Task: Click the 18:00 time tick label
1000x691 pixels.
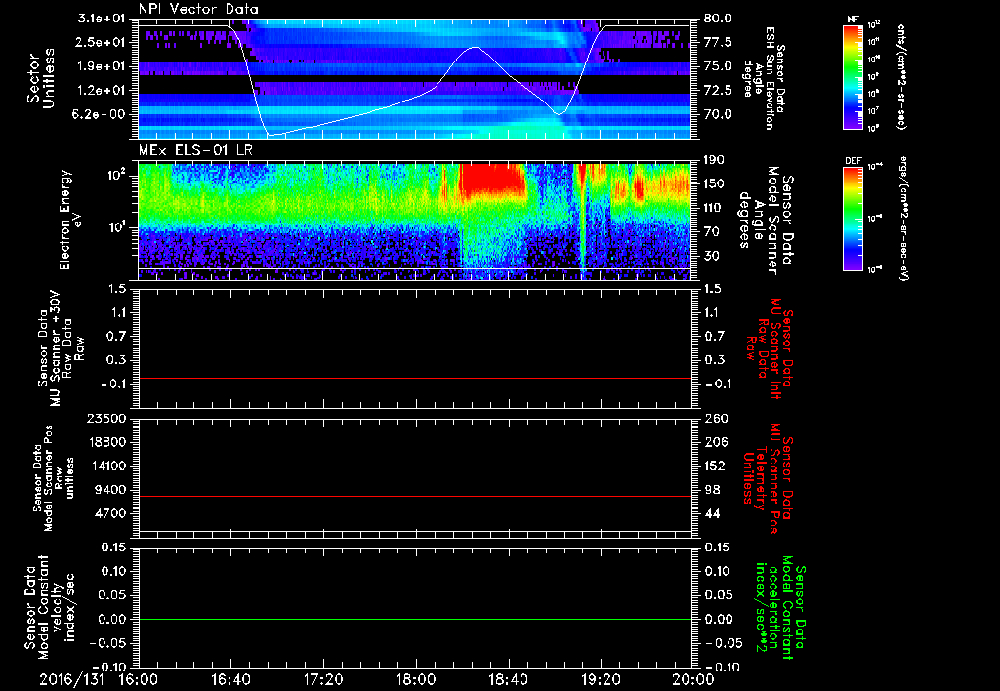Action: (x=416, y=679)
